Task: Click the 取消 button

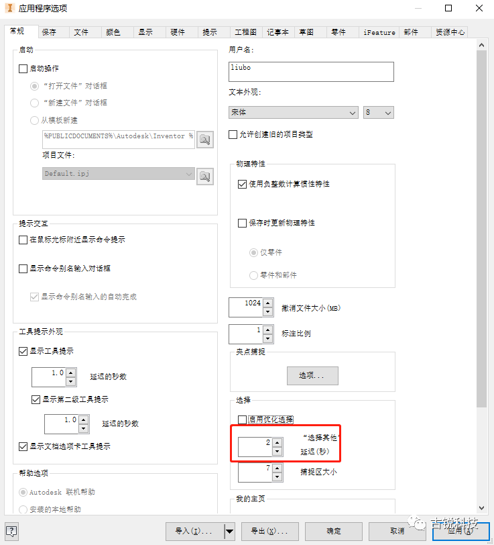Action: (397, 532)
